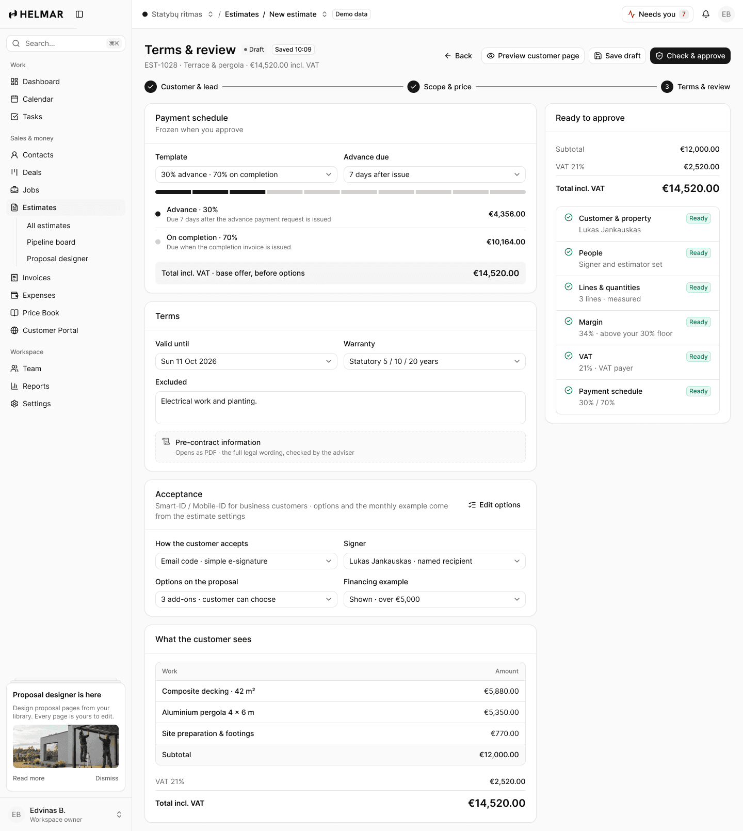Open the Advance due dropdown
This screenshot has height=831, width=743.
point(434,174)
